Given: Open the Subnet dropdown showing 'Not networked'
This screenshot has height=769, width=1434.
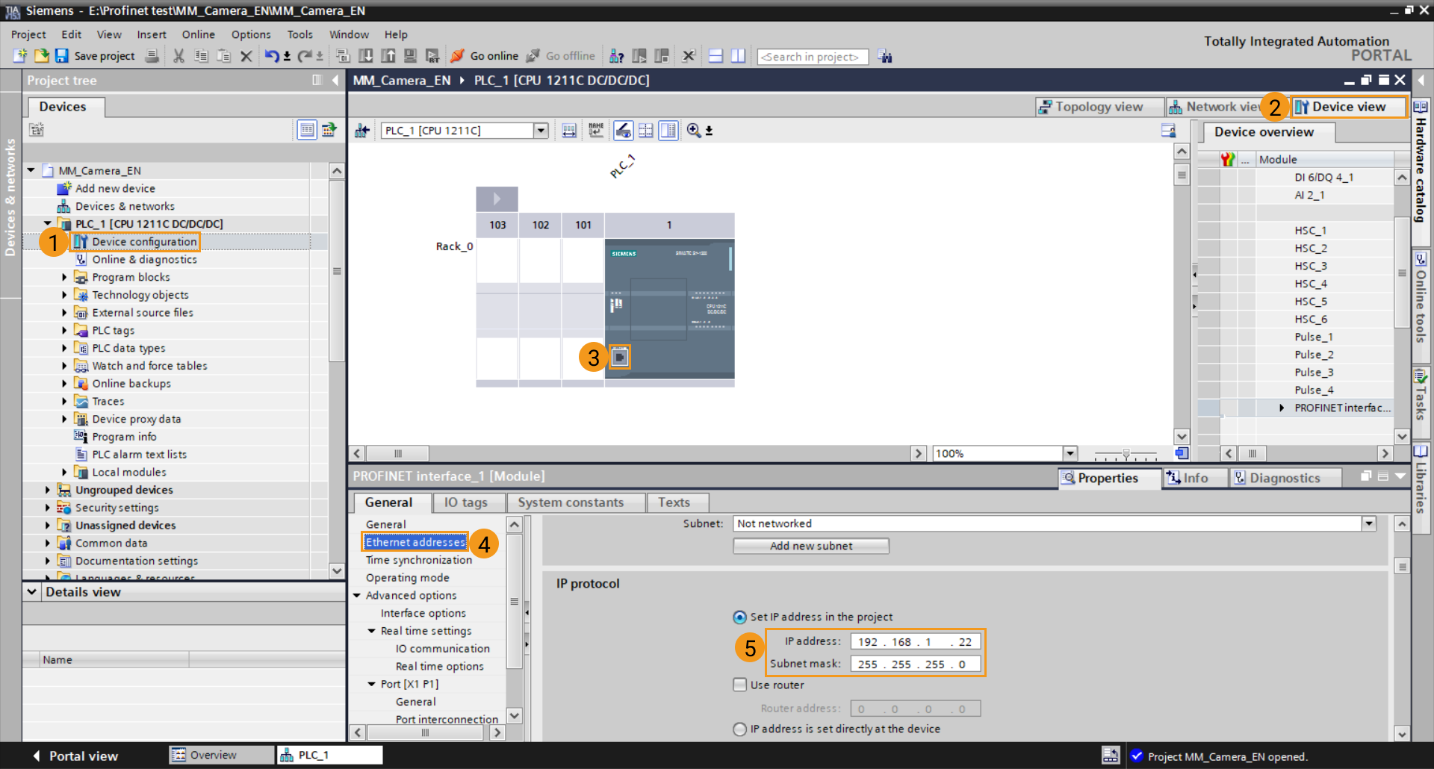Looking at the screenshot, I should click(1368, 523).
